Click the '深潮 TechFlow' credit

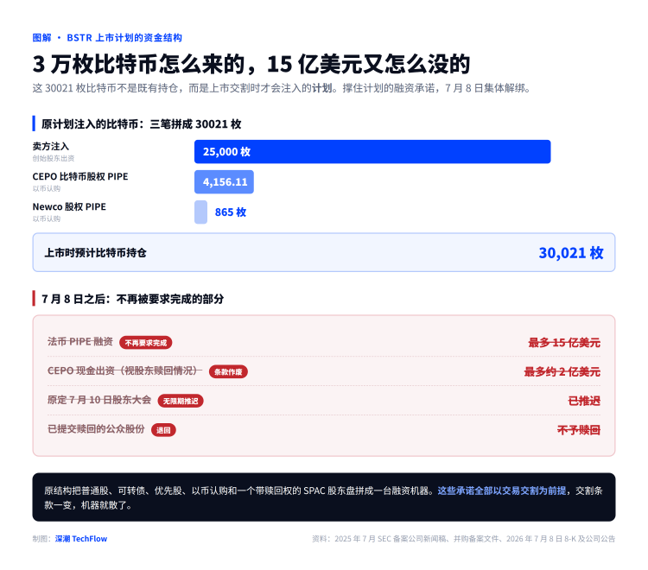[81, 539]
